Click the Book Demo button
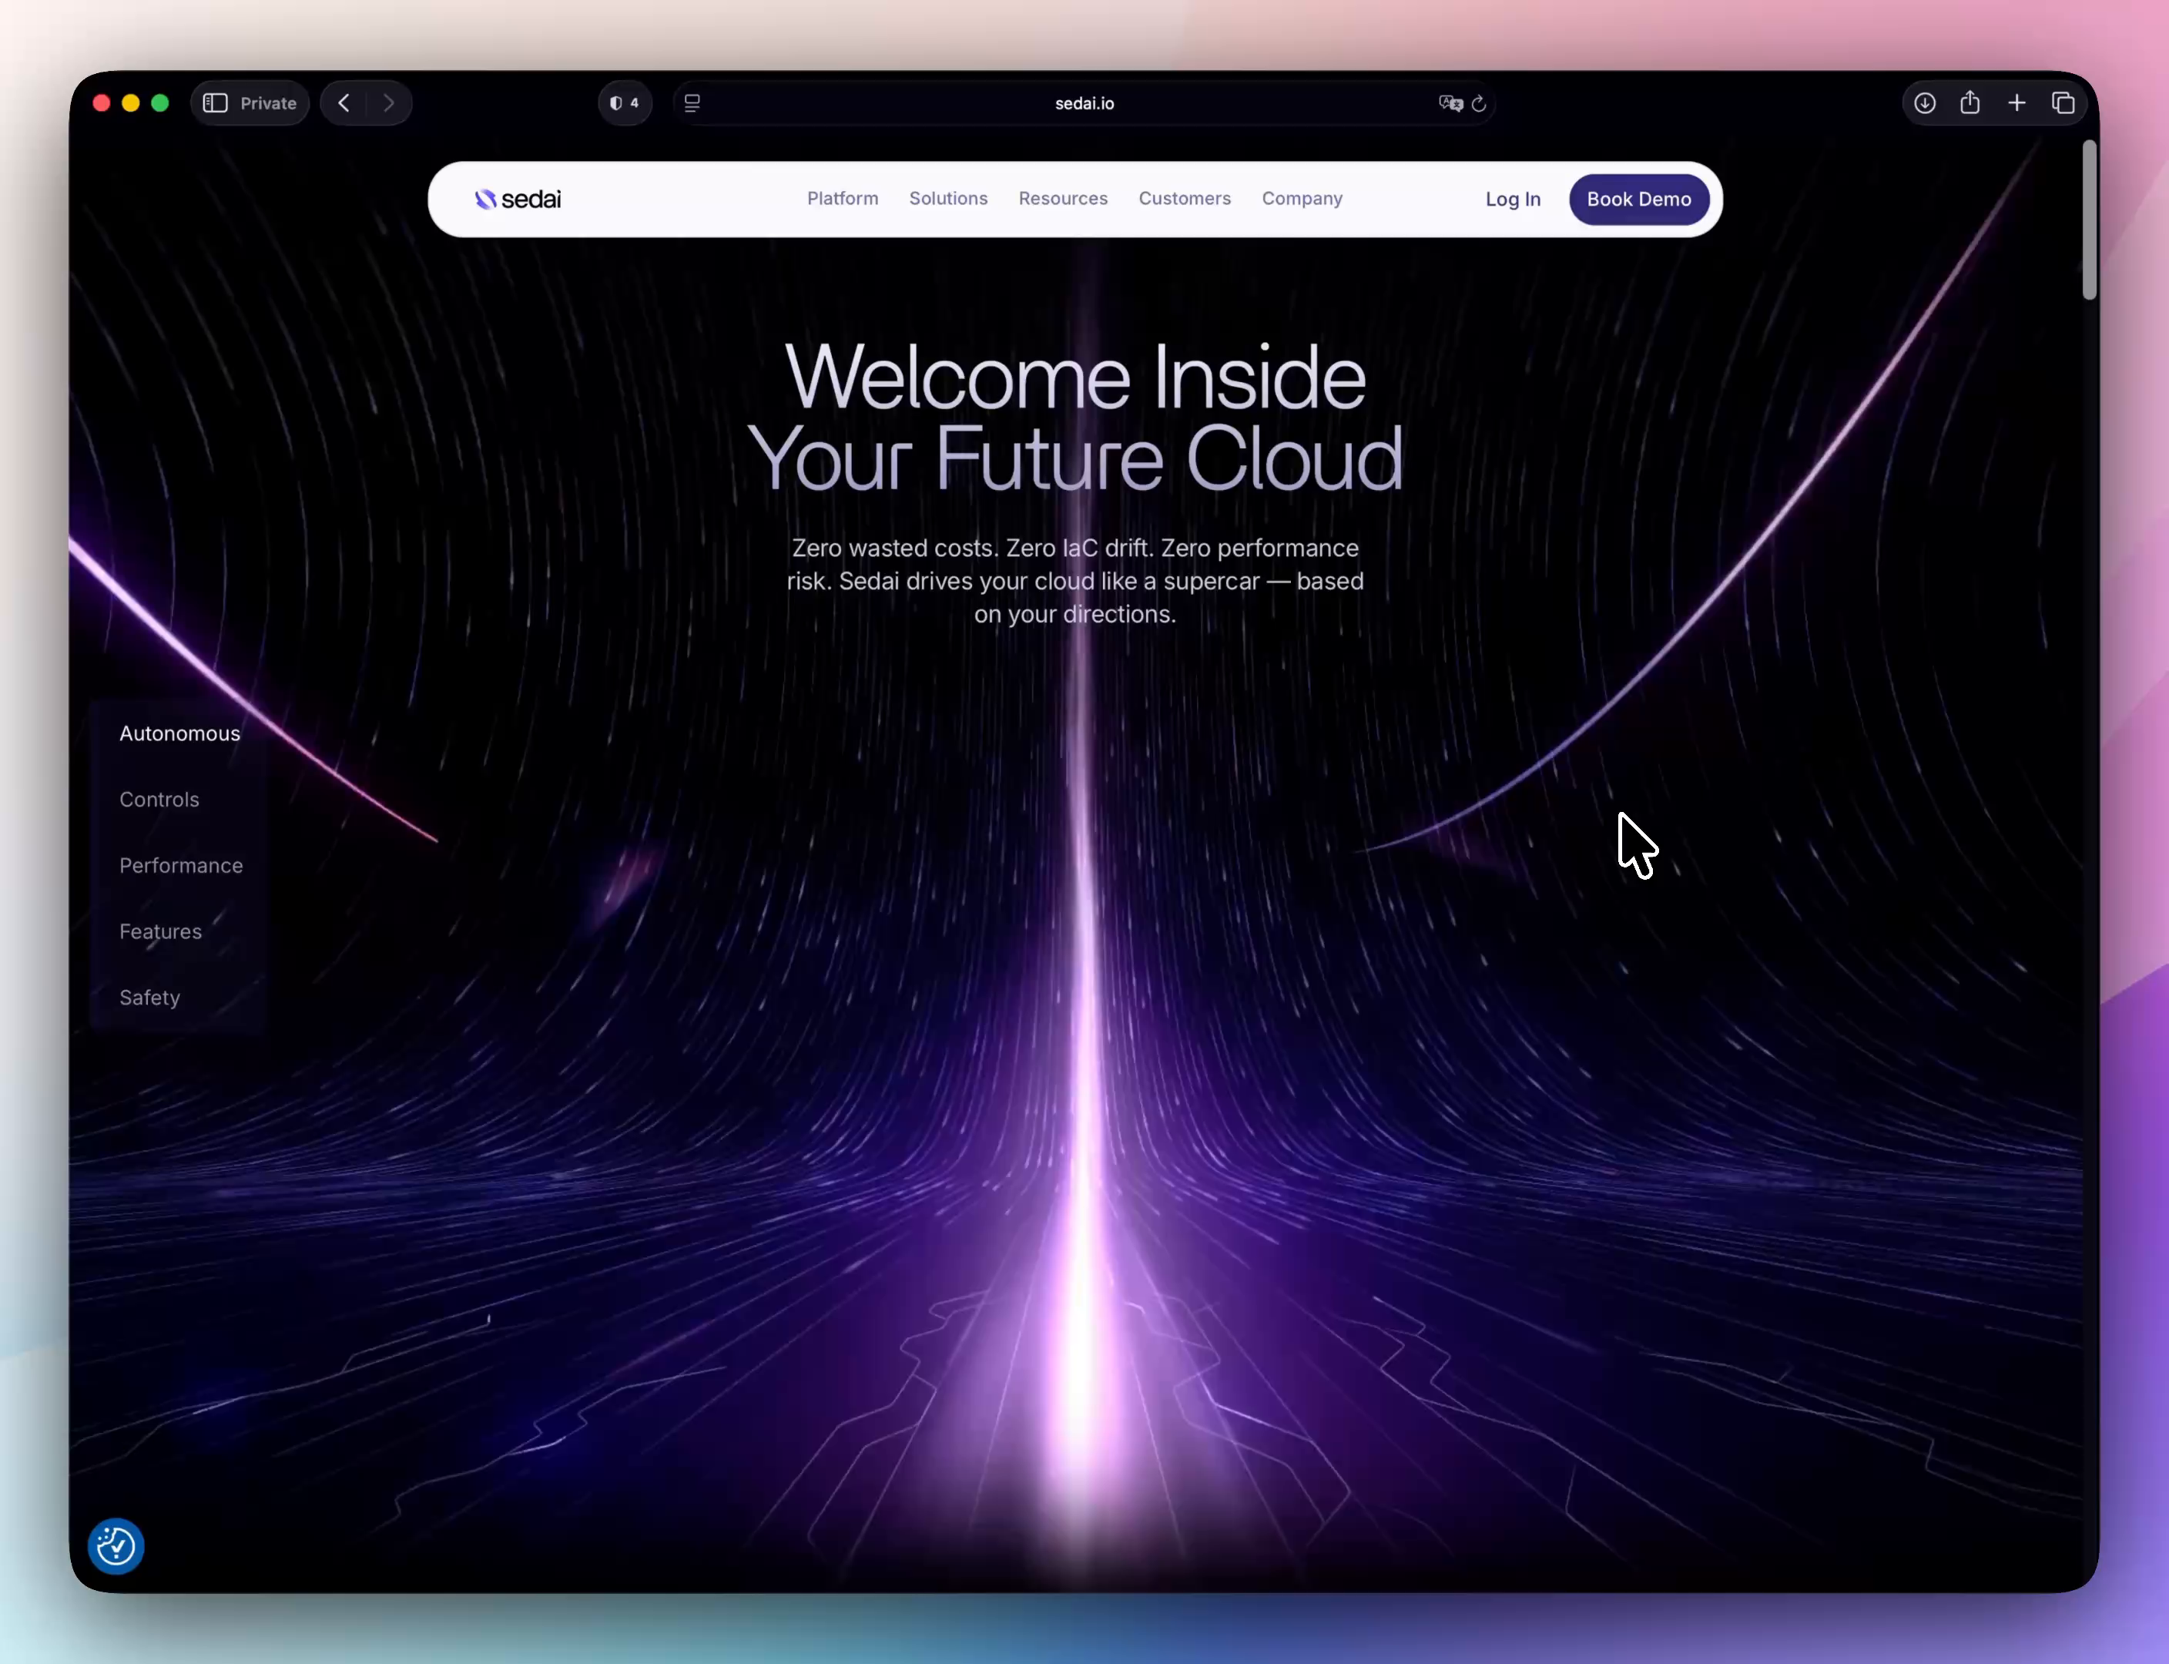 tap(1638, 199)
